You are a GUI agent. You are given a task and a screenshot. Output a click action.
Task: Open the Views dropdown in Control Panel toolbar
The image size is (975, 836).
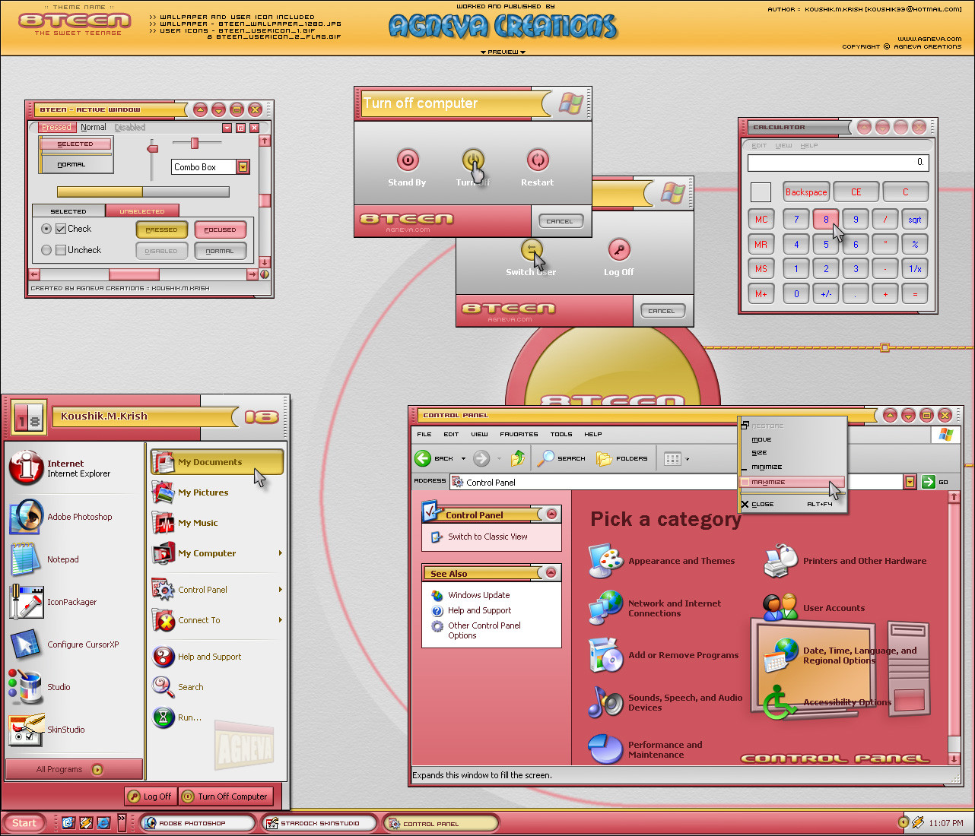point(688,458)
